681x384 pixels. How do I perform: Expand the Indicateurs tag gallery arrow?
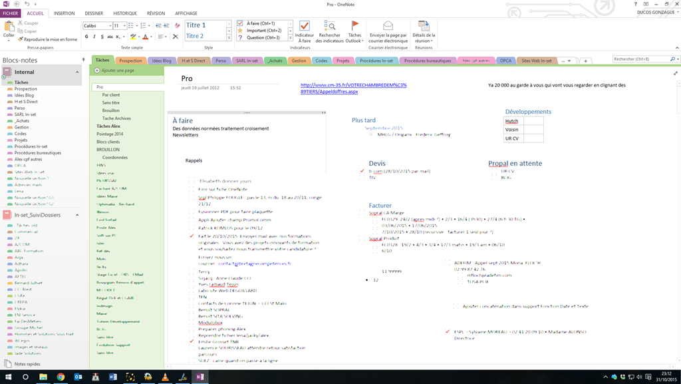(291, 38)
